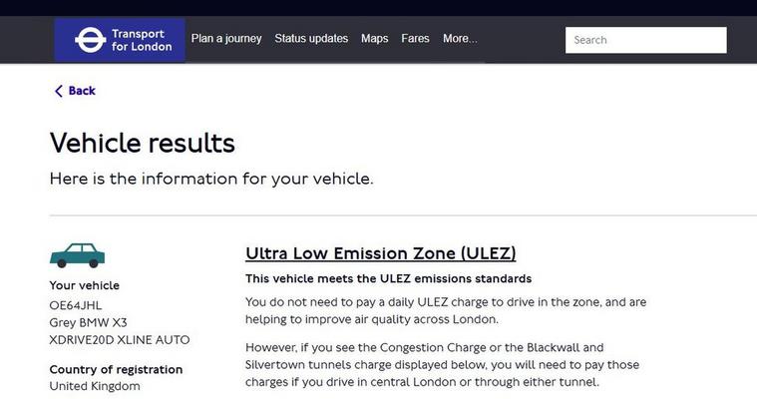Open the Ultra Low Emission Zone (ULEZ) link
The image size is (757, 404).
coord(381,253)
